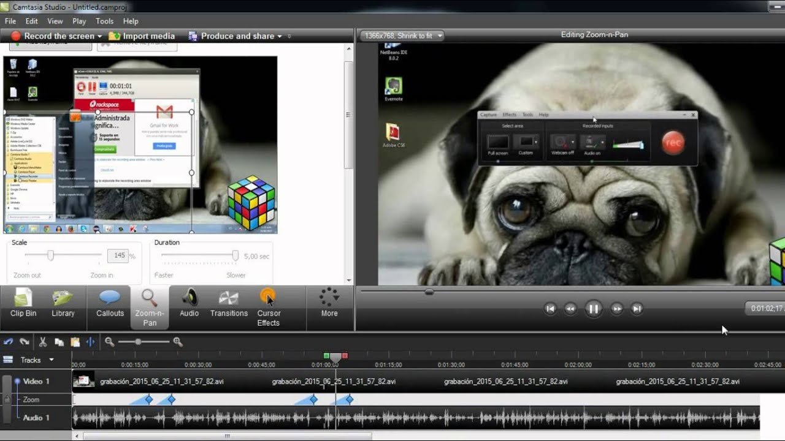The height and width of the screenshot is (441, 785).
Task: Click the Scale zoom slider handle
Action: point(51,255)
